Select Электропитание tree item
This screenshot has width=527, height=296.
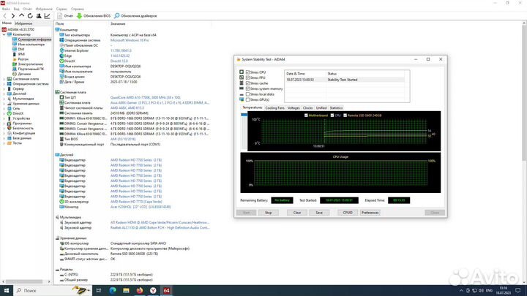click(30, 64)
